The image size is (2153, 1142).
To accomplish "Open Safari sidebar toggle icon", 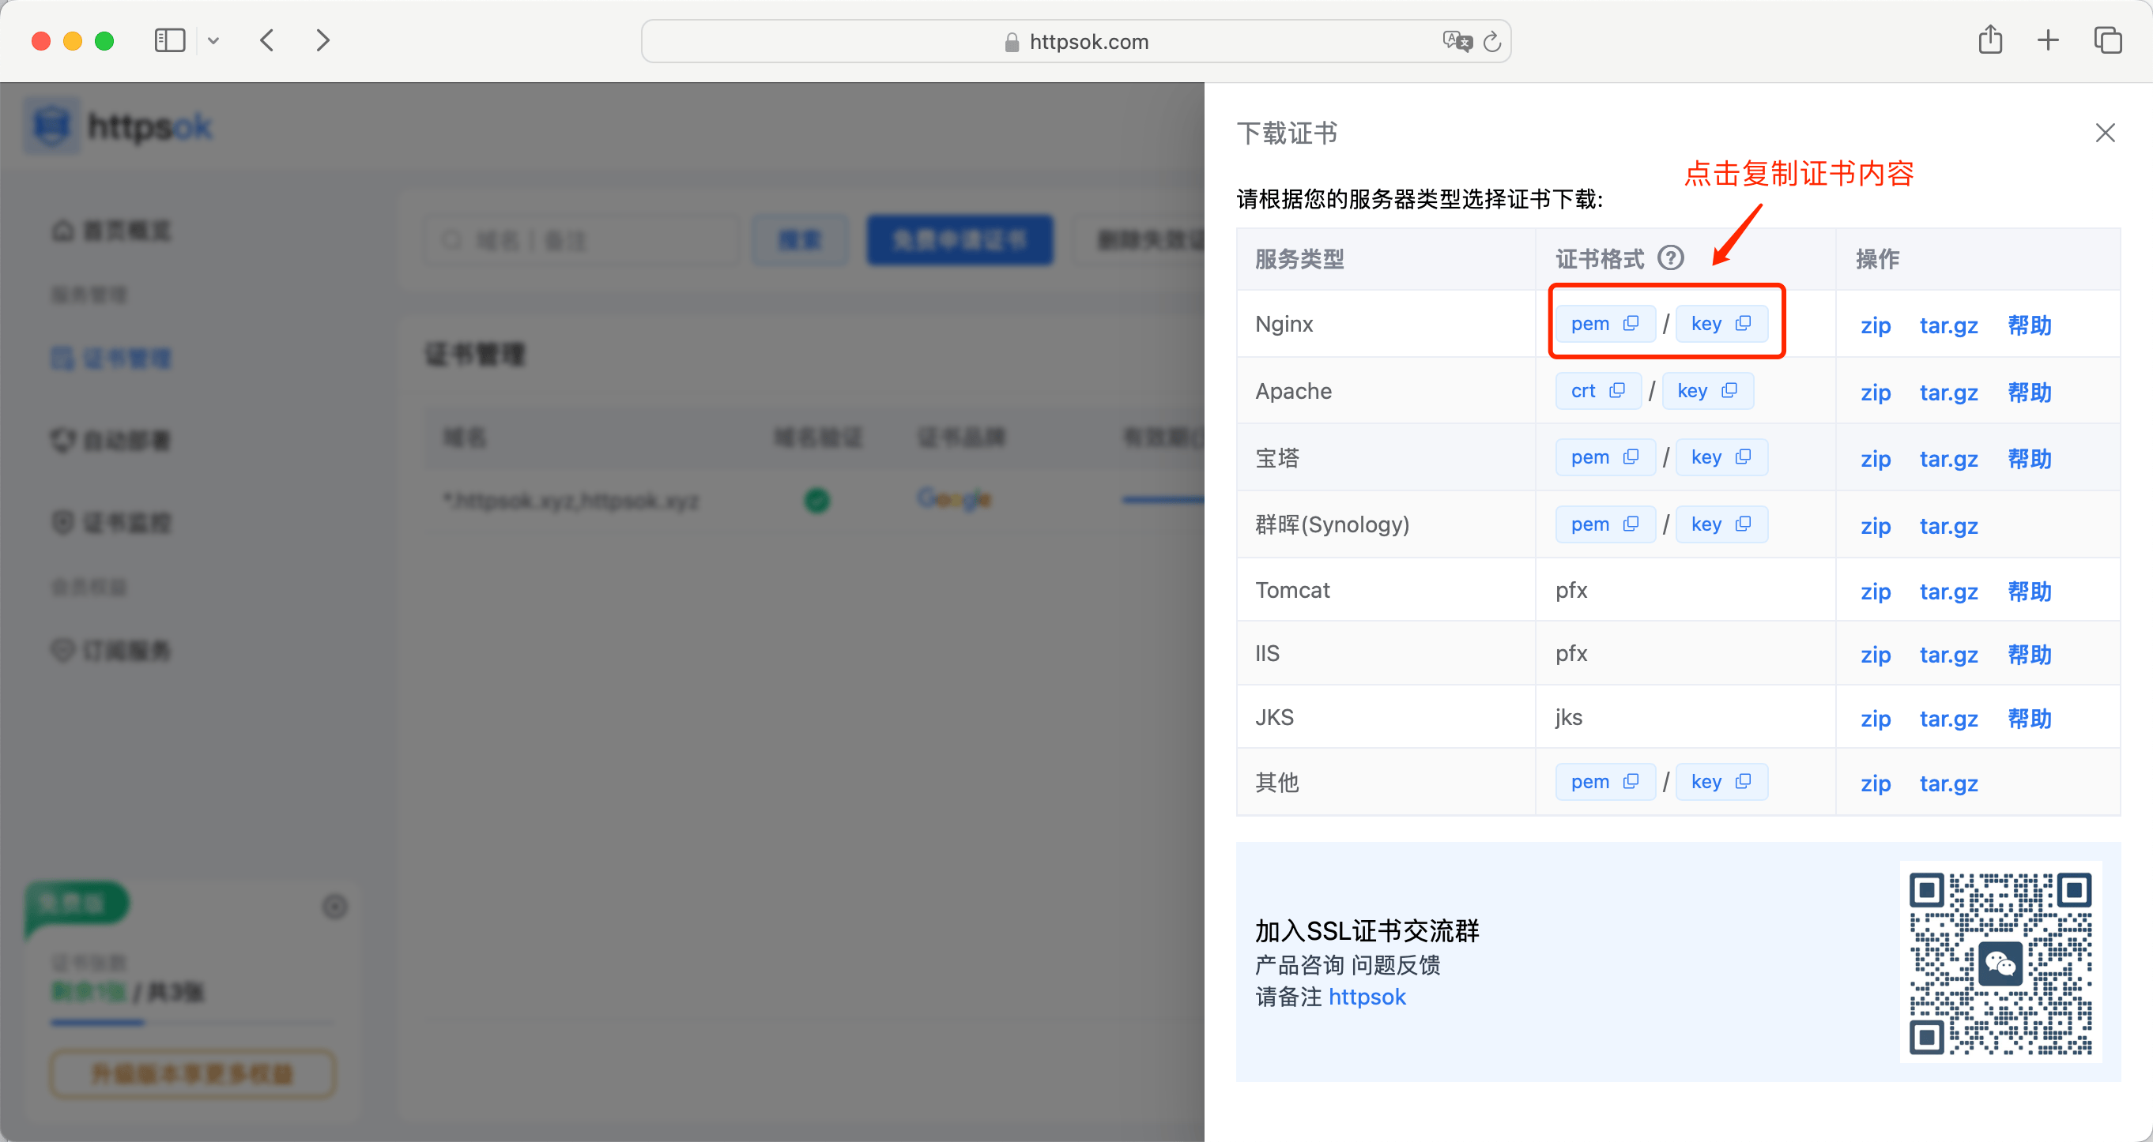I will click(x=170, y=40).
